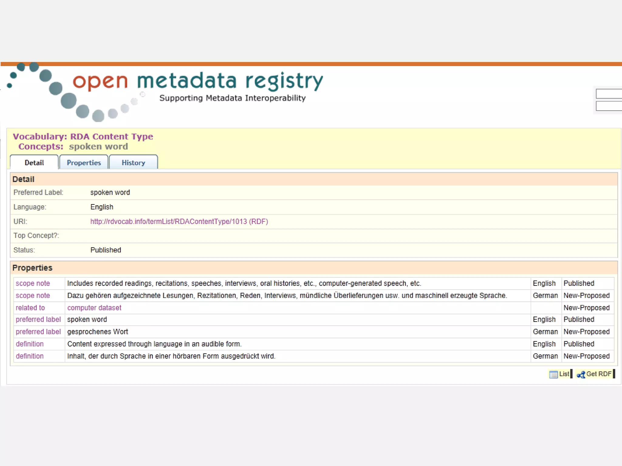The height and width of the screenshot is (466, 622).
Task: Click the spoken word concept heading
Action: coord(98,147)
